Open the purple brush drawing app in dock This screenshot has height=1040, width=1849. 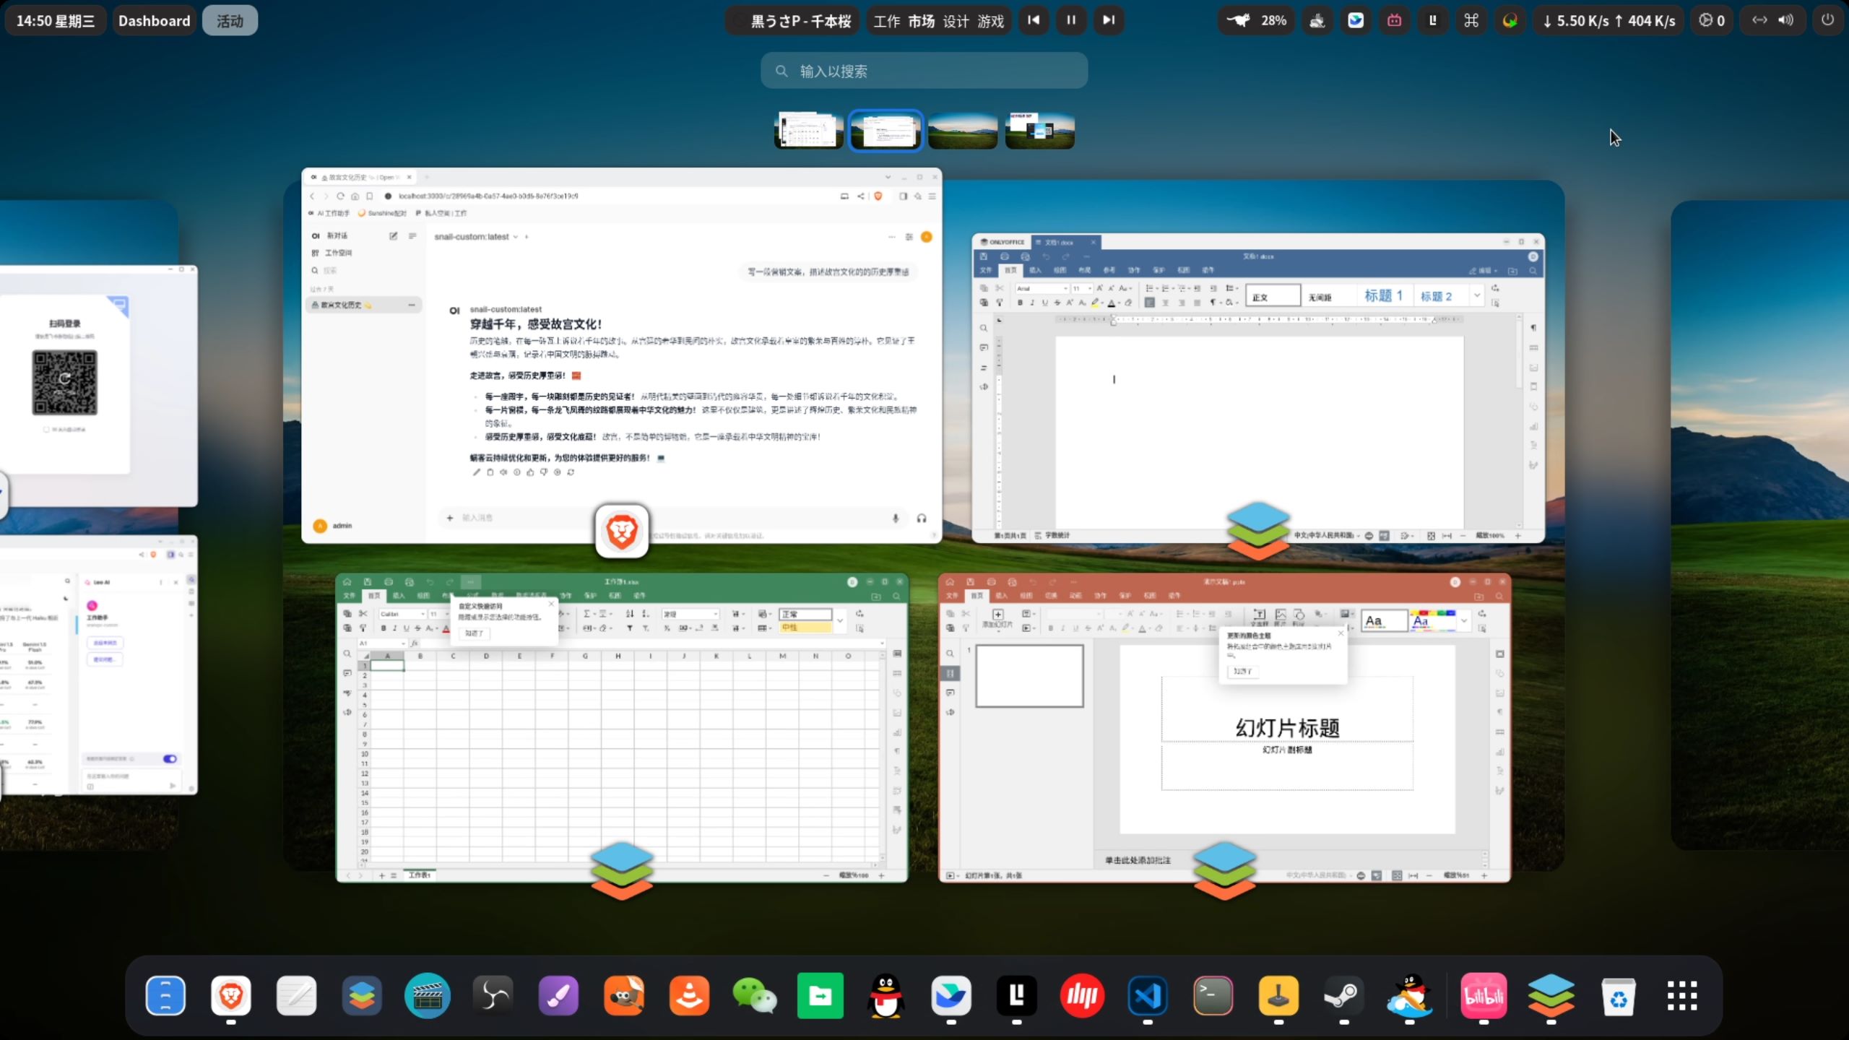coord(558,996)
